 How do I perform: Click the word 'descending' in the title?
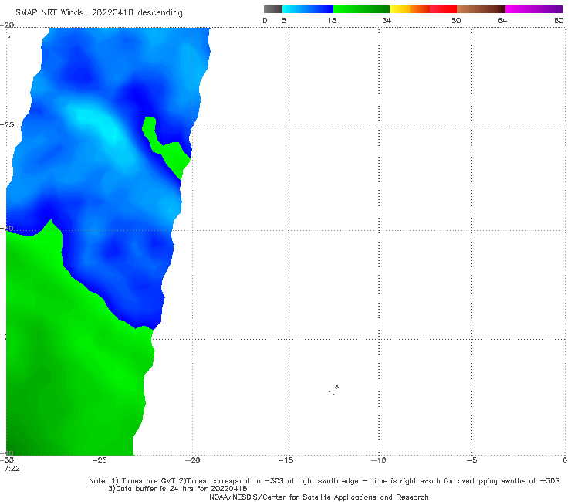[x=160, y=13]
